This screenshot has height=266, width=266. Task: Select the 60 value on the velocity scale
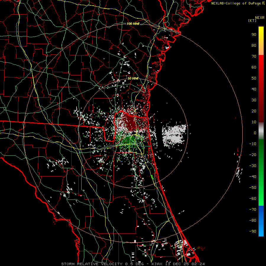pos(254,67)
